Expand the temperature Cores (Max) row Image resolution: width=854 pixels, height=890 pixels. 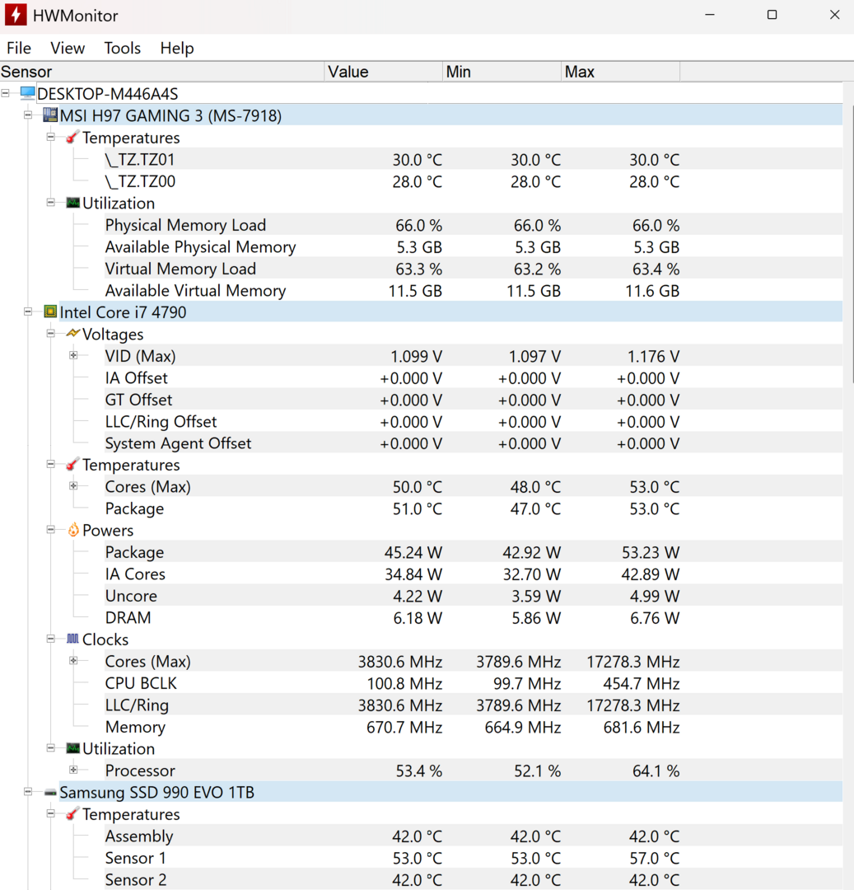click(x=74, y=486)
